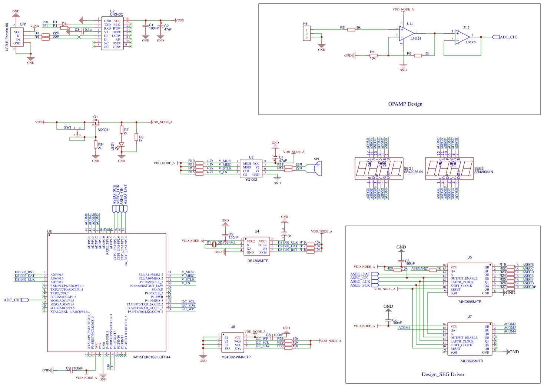This screenshot has height=387, width=544.
Task: Select the U2 CH340C chip body
Action: (x=112, y=34)
